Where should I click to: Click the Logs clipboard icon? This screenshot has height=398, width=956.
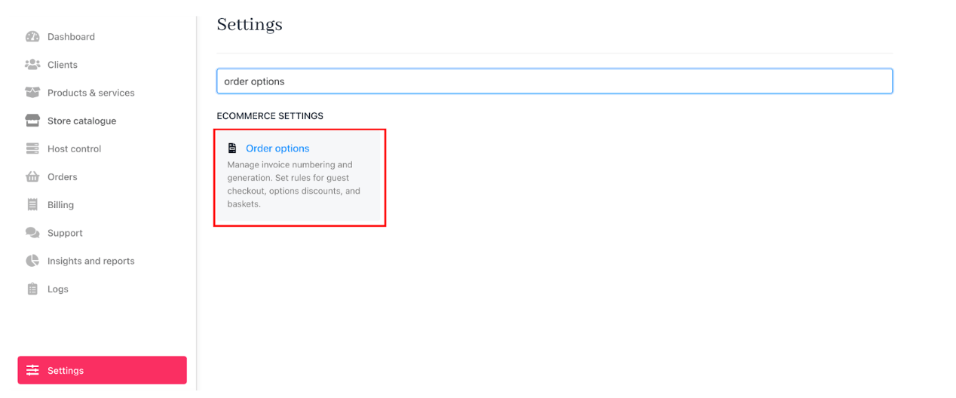tap(32, 289)
